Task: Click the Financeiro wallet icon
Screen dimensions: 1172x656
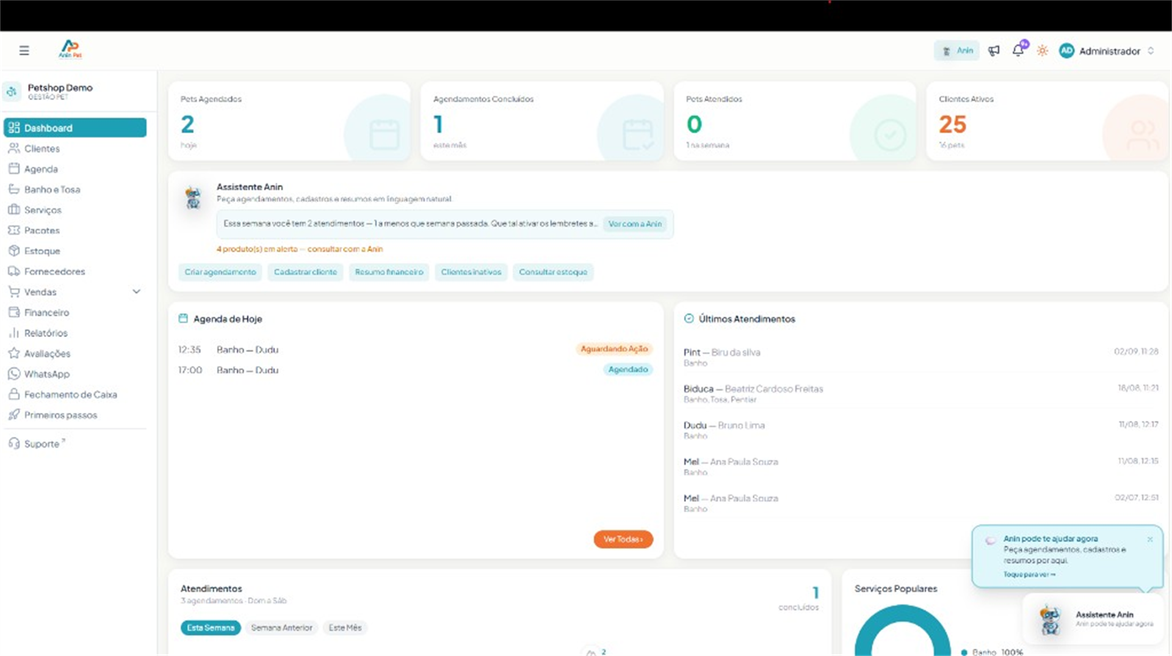Action: (x=14, y=312)
